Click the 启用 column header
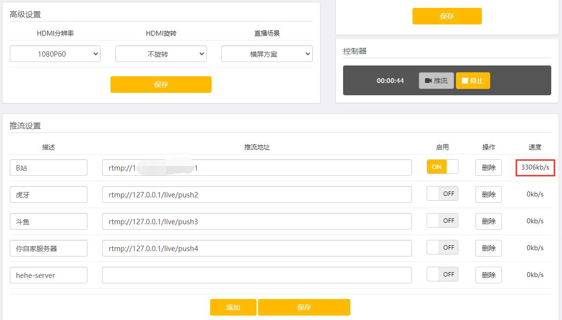Image resolution: width=562 pixels, height=320 pixels. pos(442,147)
